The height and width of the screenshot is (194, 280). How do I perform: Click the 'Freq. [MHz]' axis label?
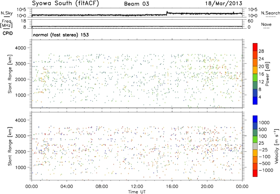6,24
